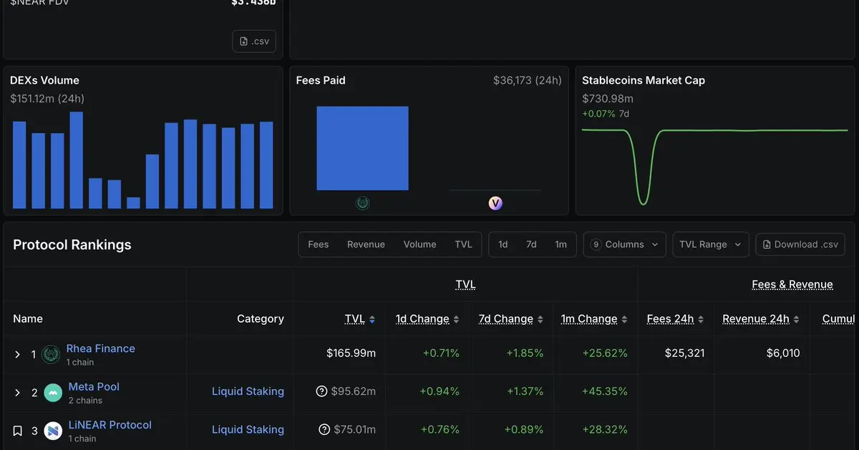Screen dimensions: 859x450
Task: Open the LiNEAR Protocol link
Action: [x=110, y=425]
